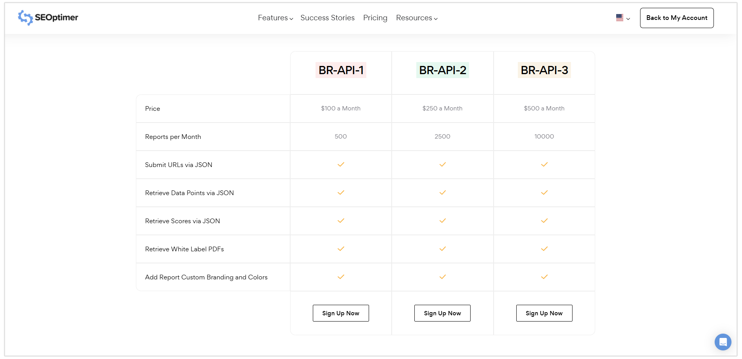Click BR-API-2 checkmark for Submit URLs via JSON
The height and width of the screenshot is (359, 742).
(442, 165)
